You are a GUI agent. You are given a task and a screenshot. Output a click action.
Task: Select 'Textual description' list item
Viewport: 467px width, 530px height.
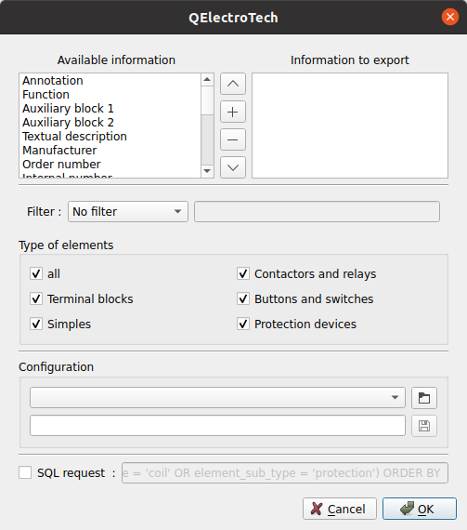[x=110, y=136]
